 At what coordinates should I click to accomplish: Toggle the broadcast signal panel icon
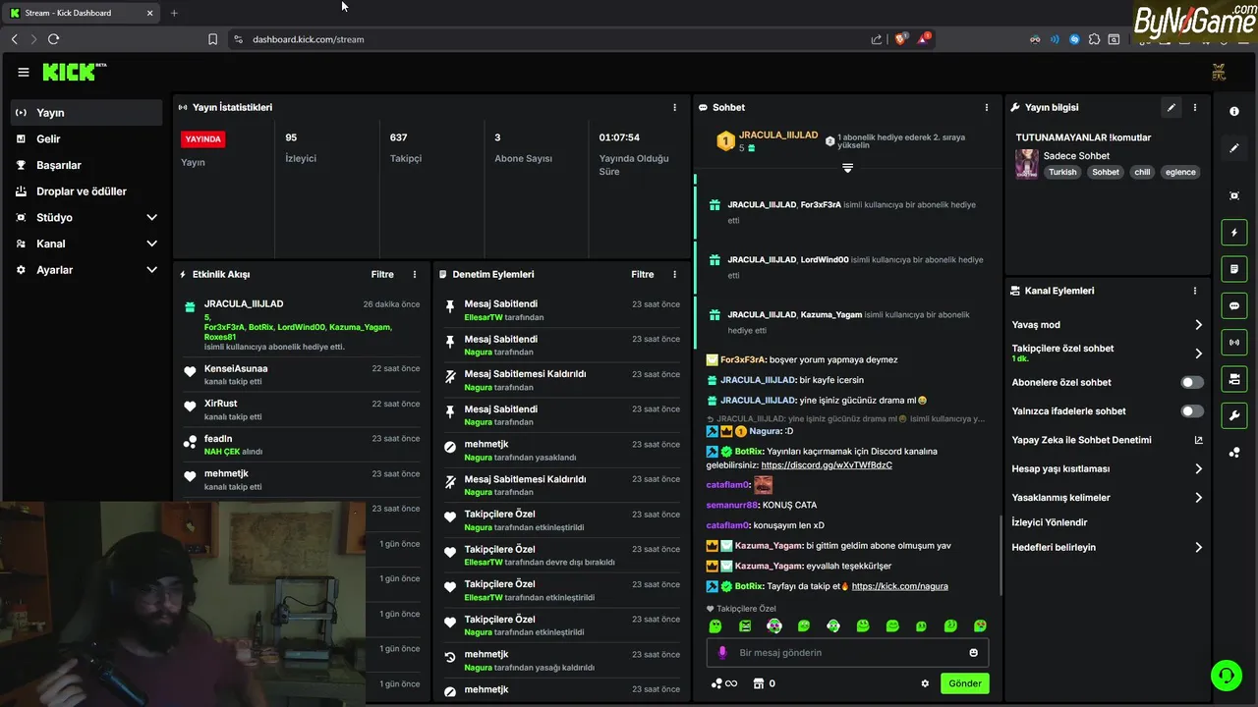[1234, 343]
